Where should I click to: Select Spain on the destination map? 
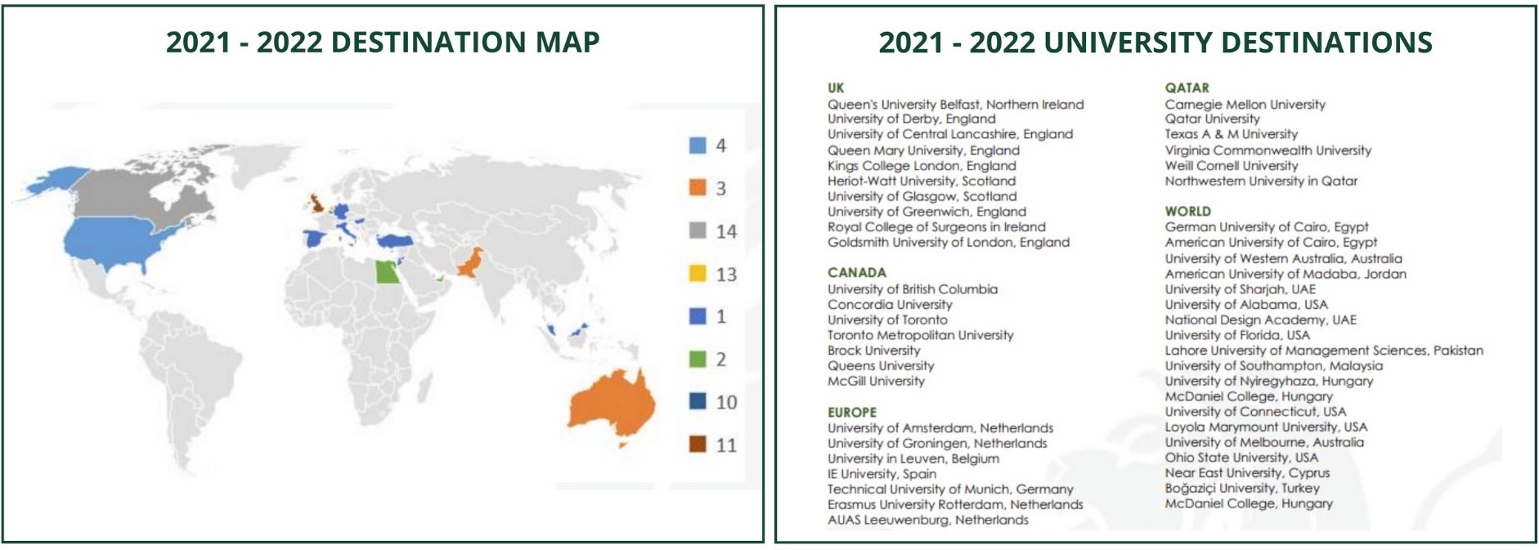pyautogui.click(x=316, y=239)
